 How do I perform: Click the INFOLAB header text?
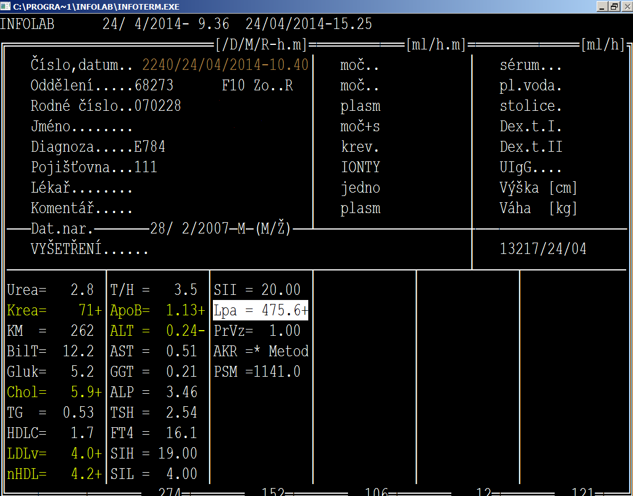(27, 24)
